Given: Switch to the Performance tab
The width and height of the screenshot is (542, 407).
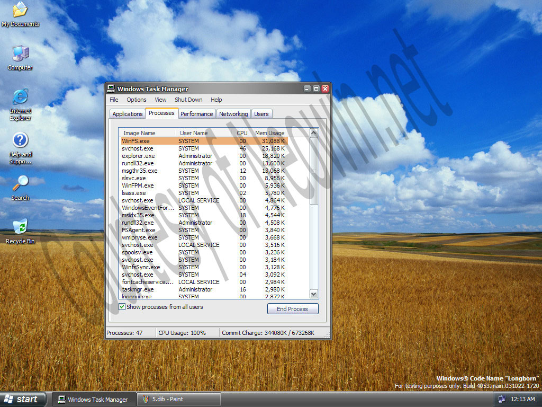Looking at the screenshot, I should point(197,114).
